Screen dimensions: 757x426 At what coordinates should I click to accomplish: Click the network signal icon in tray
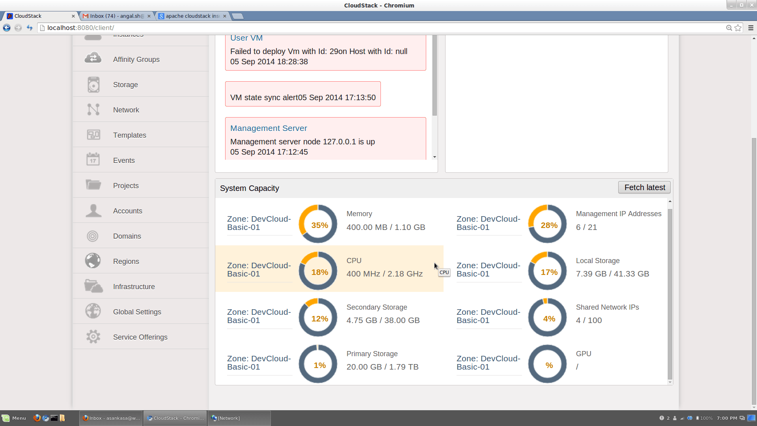pos(682,418)
